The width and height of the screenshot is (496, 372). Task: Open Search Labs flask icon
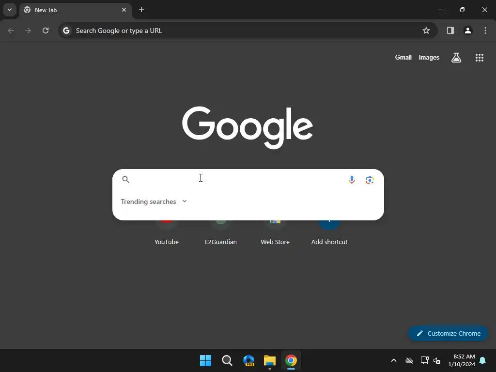pos(456,58)
